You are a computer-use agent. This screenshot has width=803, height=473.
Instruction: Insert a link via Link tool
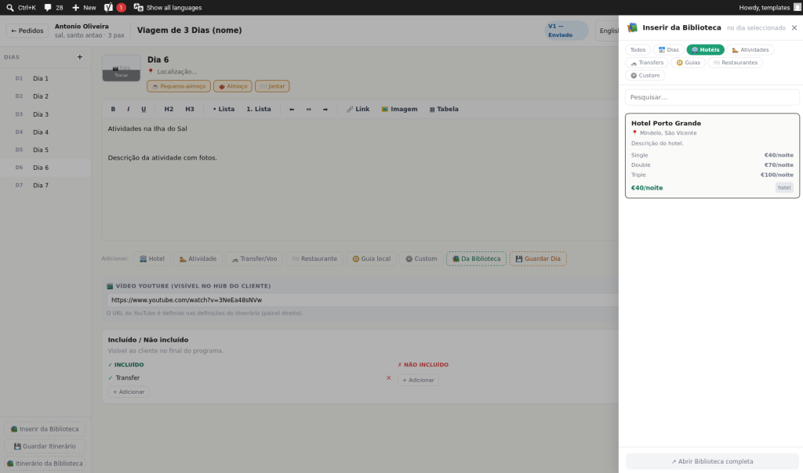(358, 109)
